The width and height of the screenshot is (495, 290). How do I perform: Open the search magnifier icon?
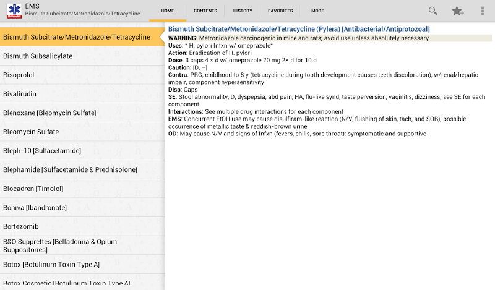433,11
